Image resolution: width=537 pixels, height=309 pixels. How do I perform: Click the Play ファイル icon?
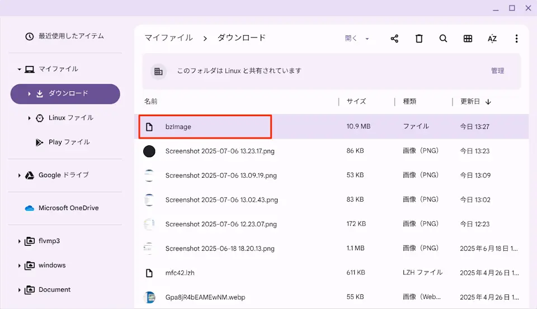pos(39,142)
